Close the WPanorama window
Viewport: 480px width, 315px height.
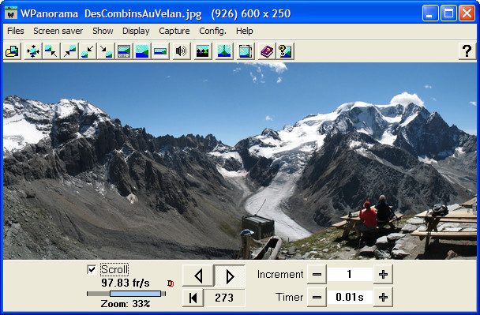click(x=467, y=13)
